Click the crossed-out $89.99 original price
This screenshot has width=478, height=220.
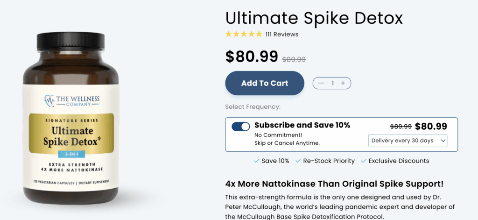click(x=294, y=59)
